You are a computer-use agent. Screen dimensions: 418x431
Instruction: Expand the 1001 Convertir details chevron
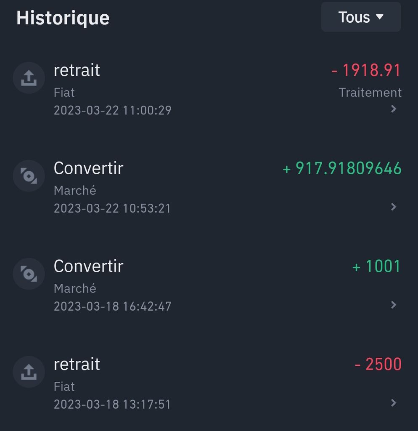click(394, 305)
